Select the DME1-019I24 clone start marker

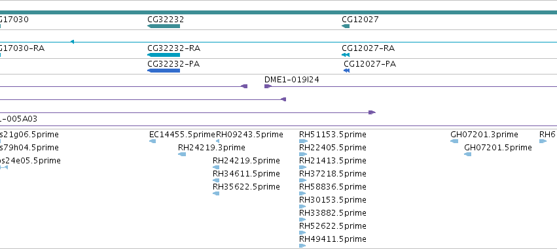[268, 86]
